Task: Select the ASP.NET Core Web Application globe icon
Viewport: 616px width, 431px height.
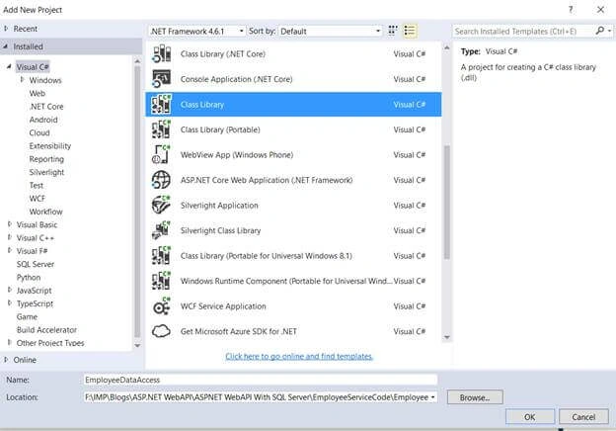Action: click(x=162, y=180)
